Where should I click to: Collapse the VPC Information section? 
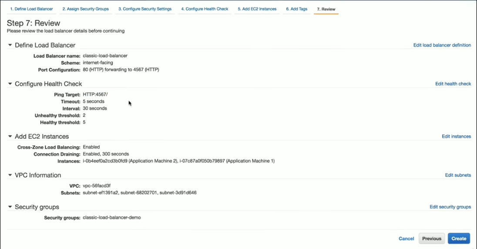click(x=10, y=175)
